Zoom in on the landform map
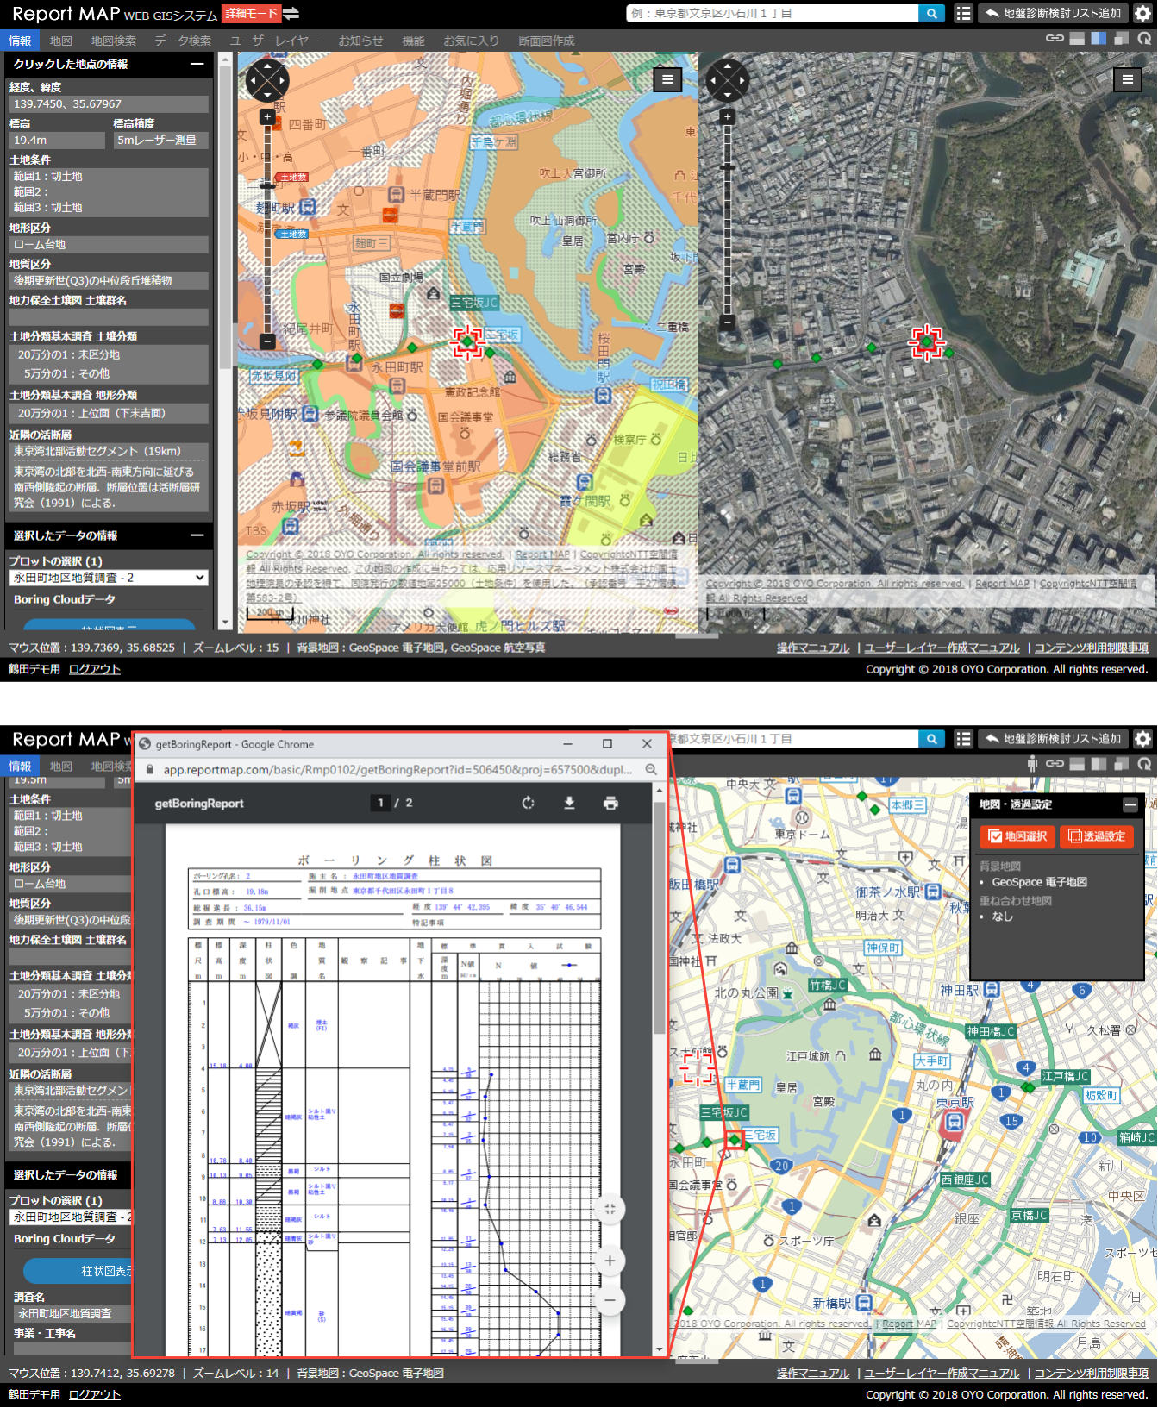This screenshot has height=1408, width=1158. 267,116
